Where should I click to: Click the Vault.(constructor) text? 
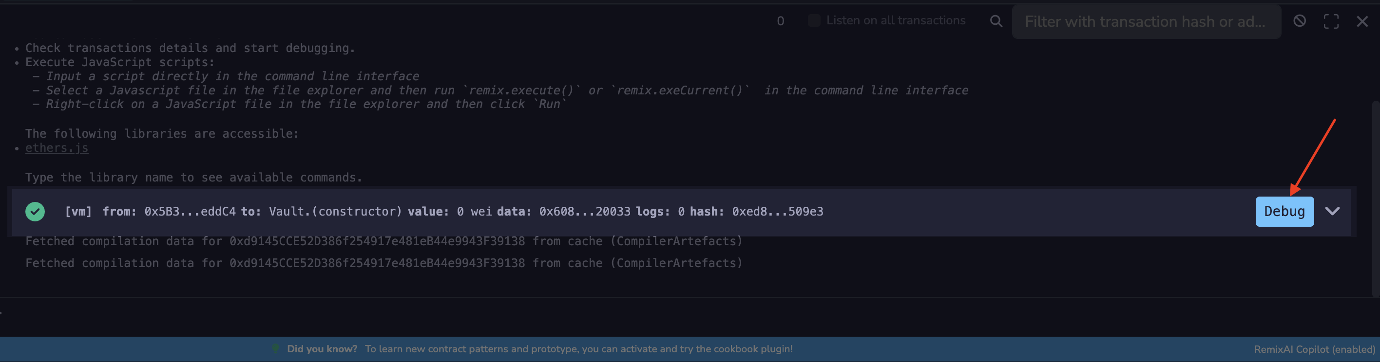click(x=335, y=211)
